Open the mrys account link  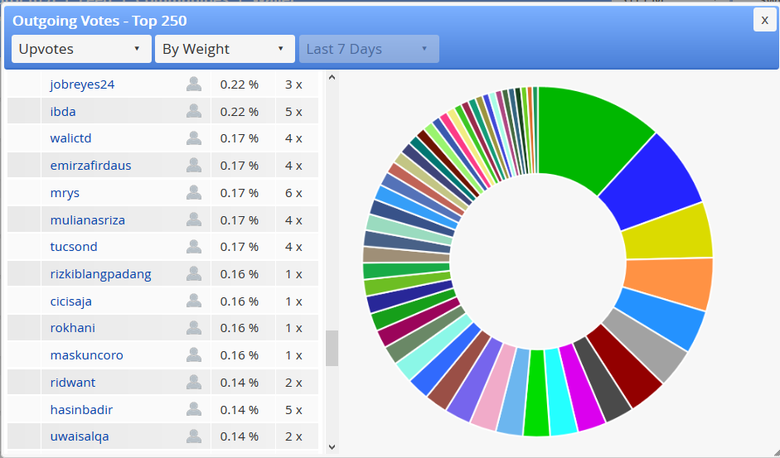[65, 194]
